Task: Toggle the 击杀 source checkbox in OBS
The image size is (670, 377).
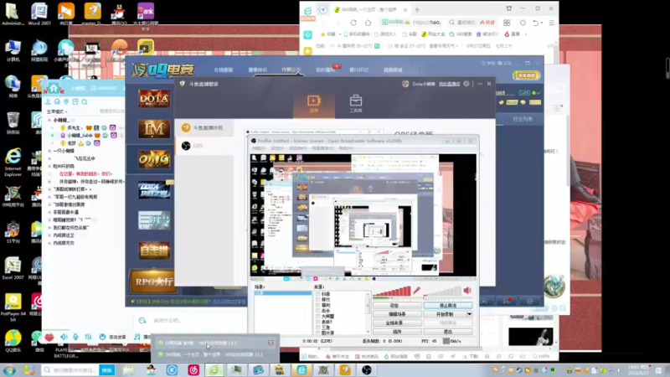Action: coord(318,311)
